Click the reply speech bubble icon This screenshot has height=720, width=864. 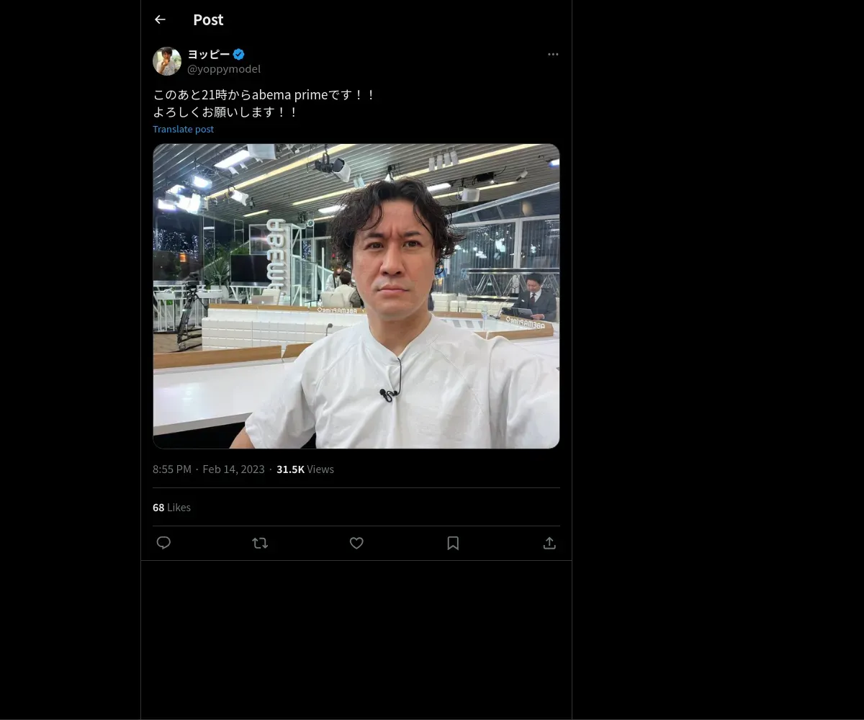[x=163, y=543]
